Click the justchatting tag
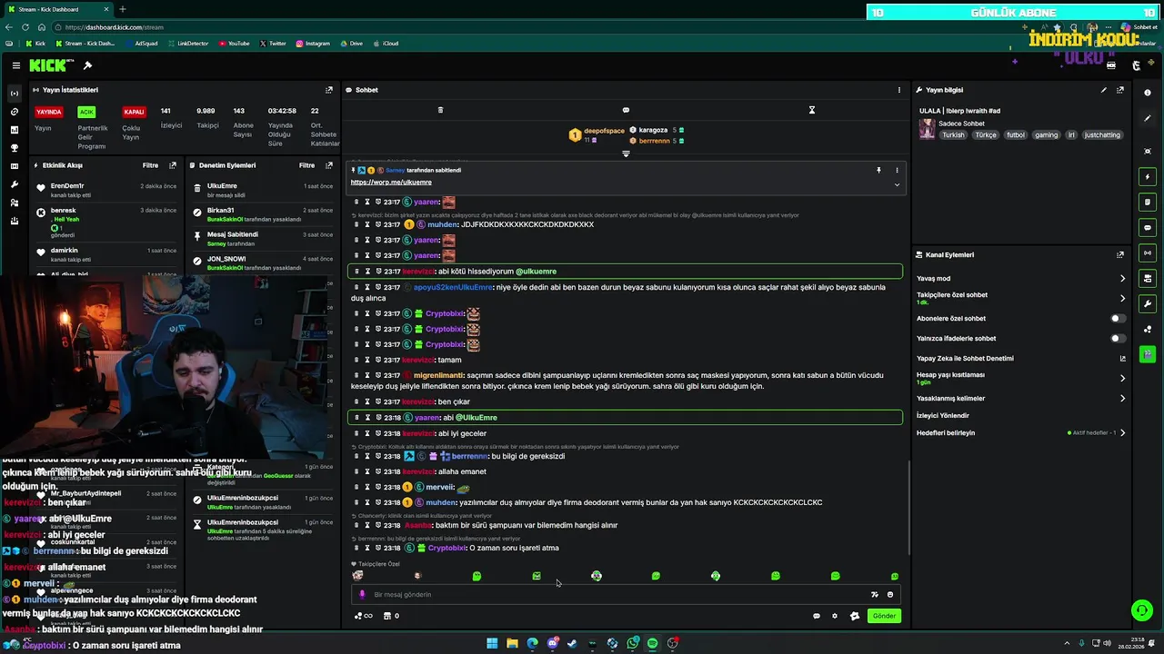Screen dimensions: 1164x654 1102,135
